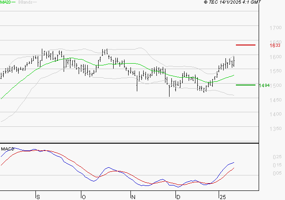Click the 1350 price axis label
Screen dimensions: 285x200
tap(275, 129)
